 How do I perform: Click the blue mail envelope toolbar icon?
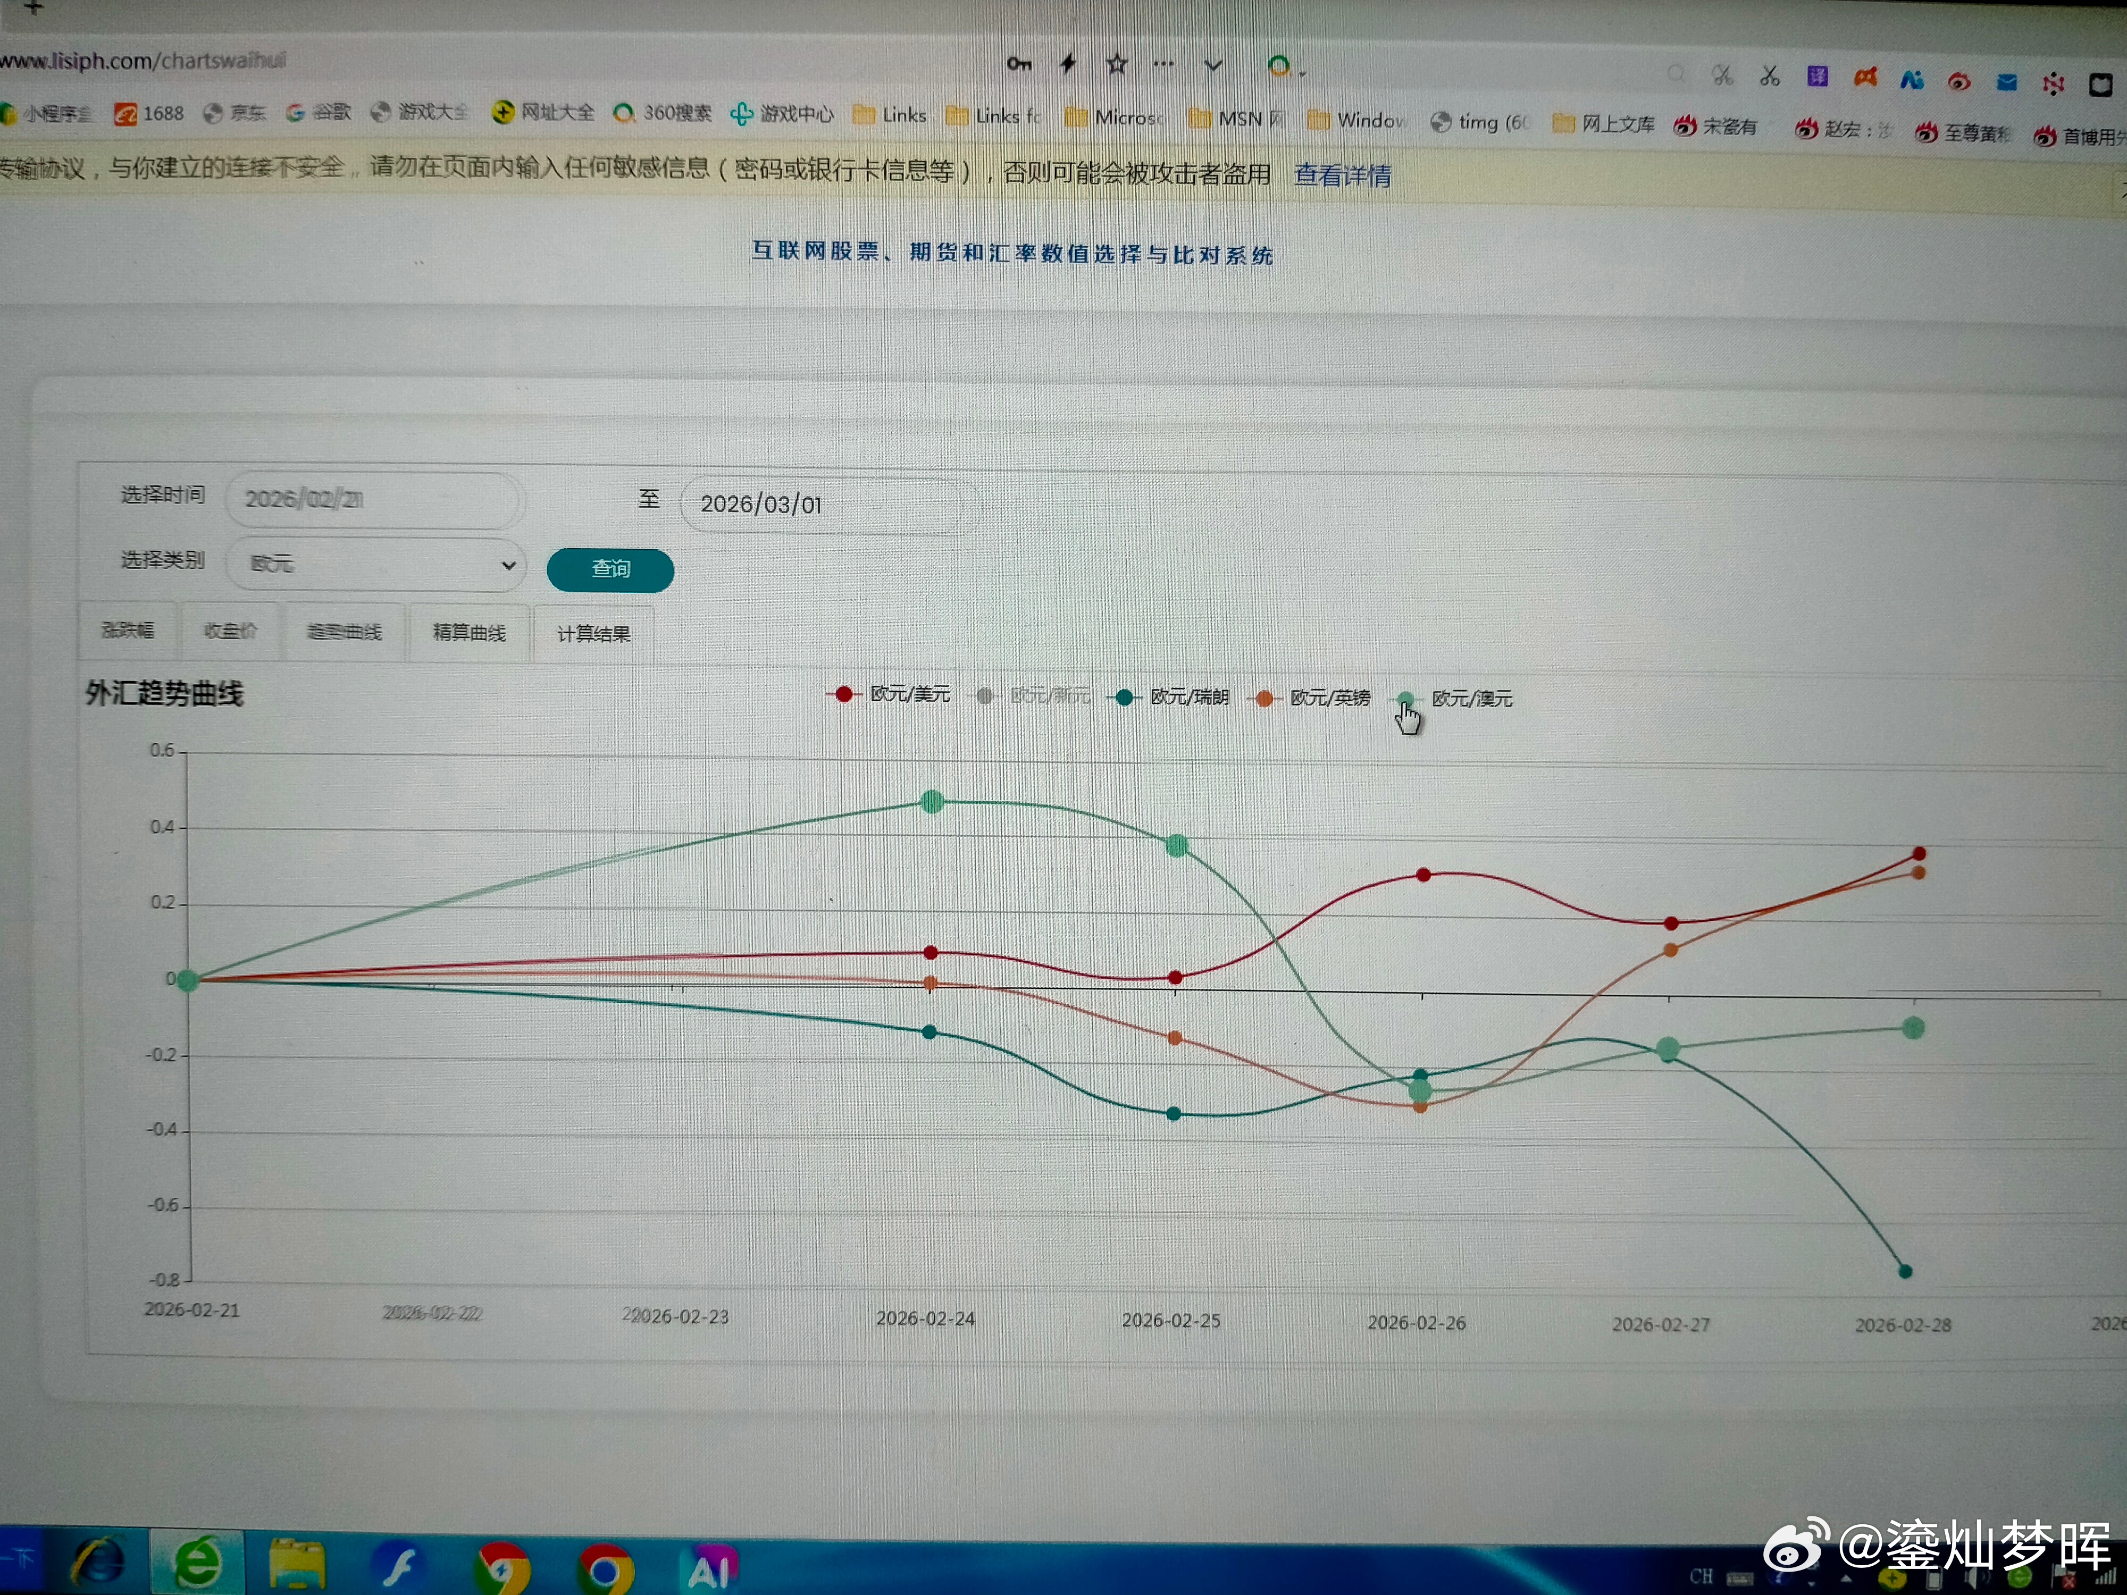coord(2006,83)
